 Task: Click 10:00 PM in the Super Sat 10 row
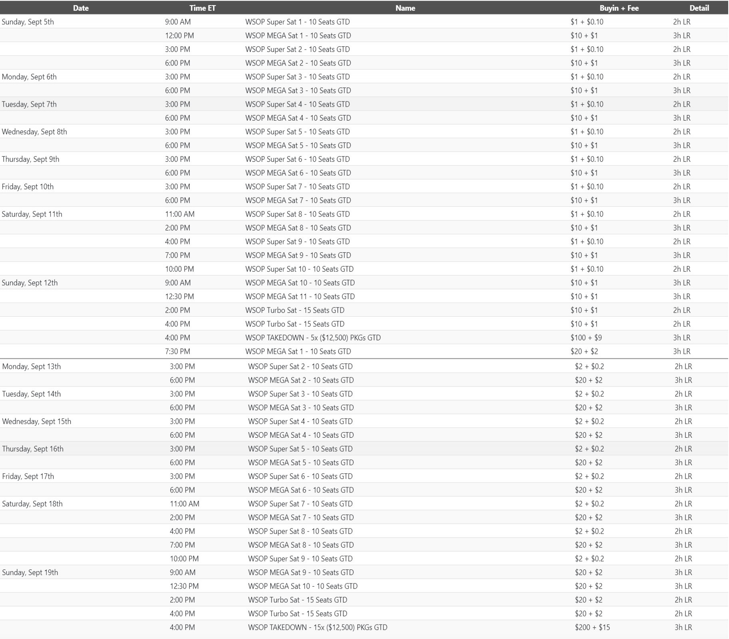(179, 269)
